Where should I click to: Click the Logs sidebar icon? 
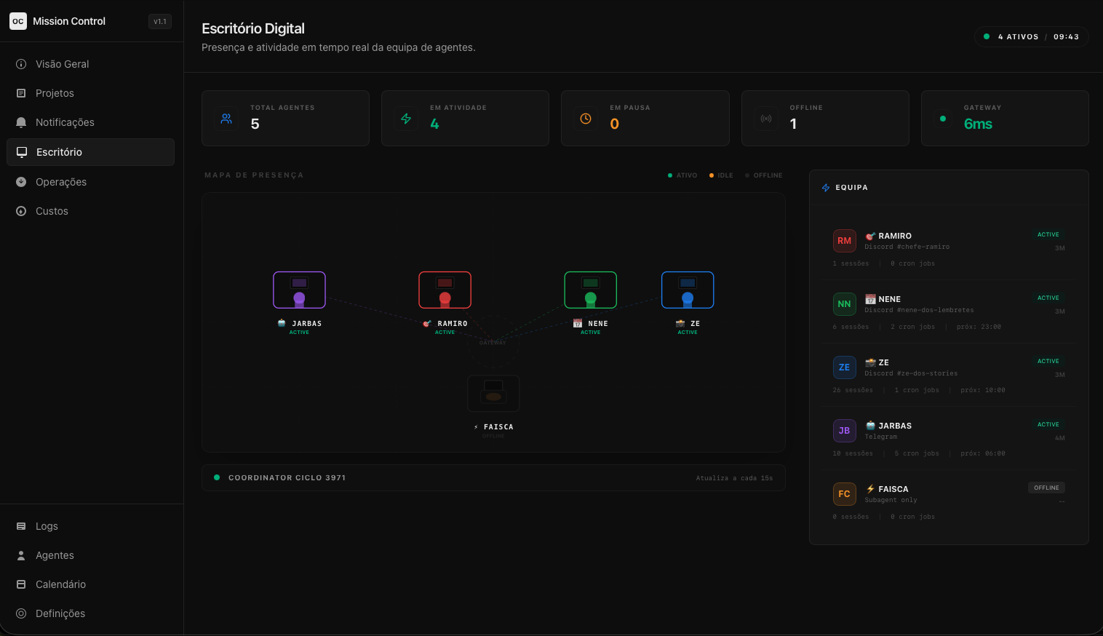(x=21, y=526)
